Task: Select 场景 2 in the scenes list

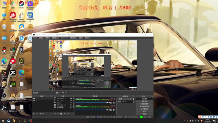Action: [43, 101]
